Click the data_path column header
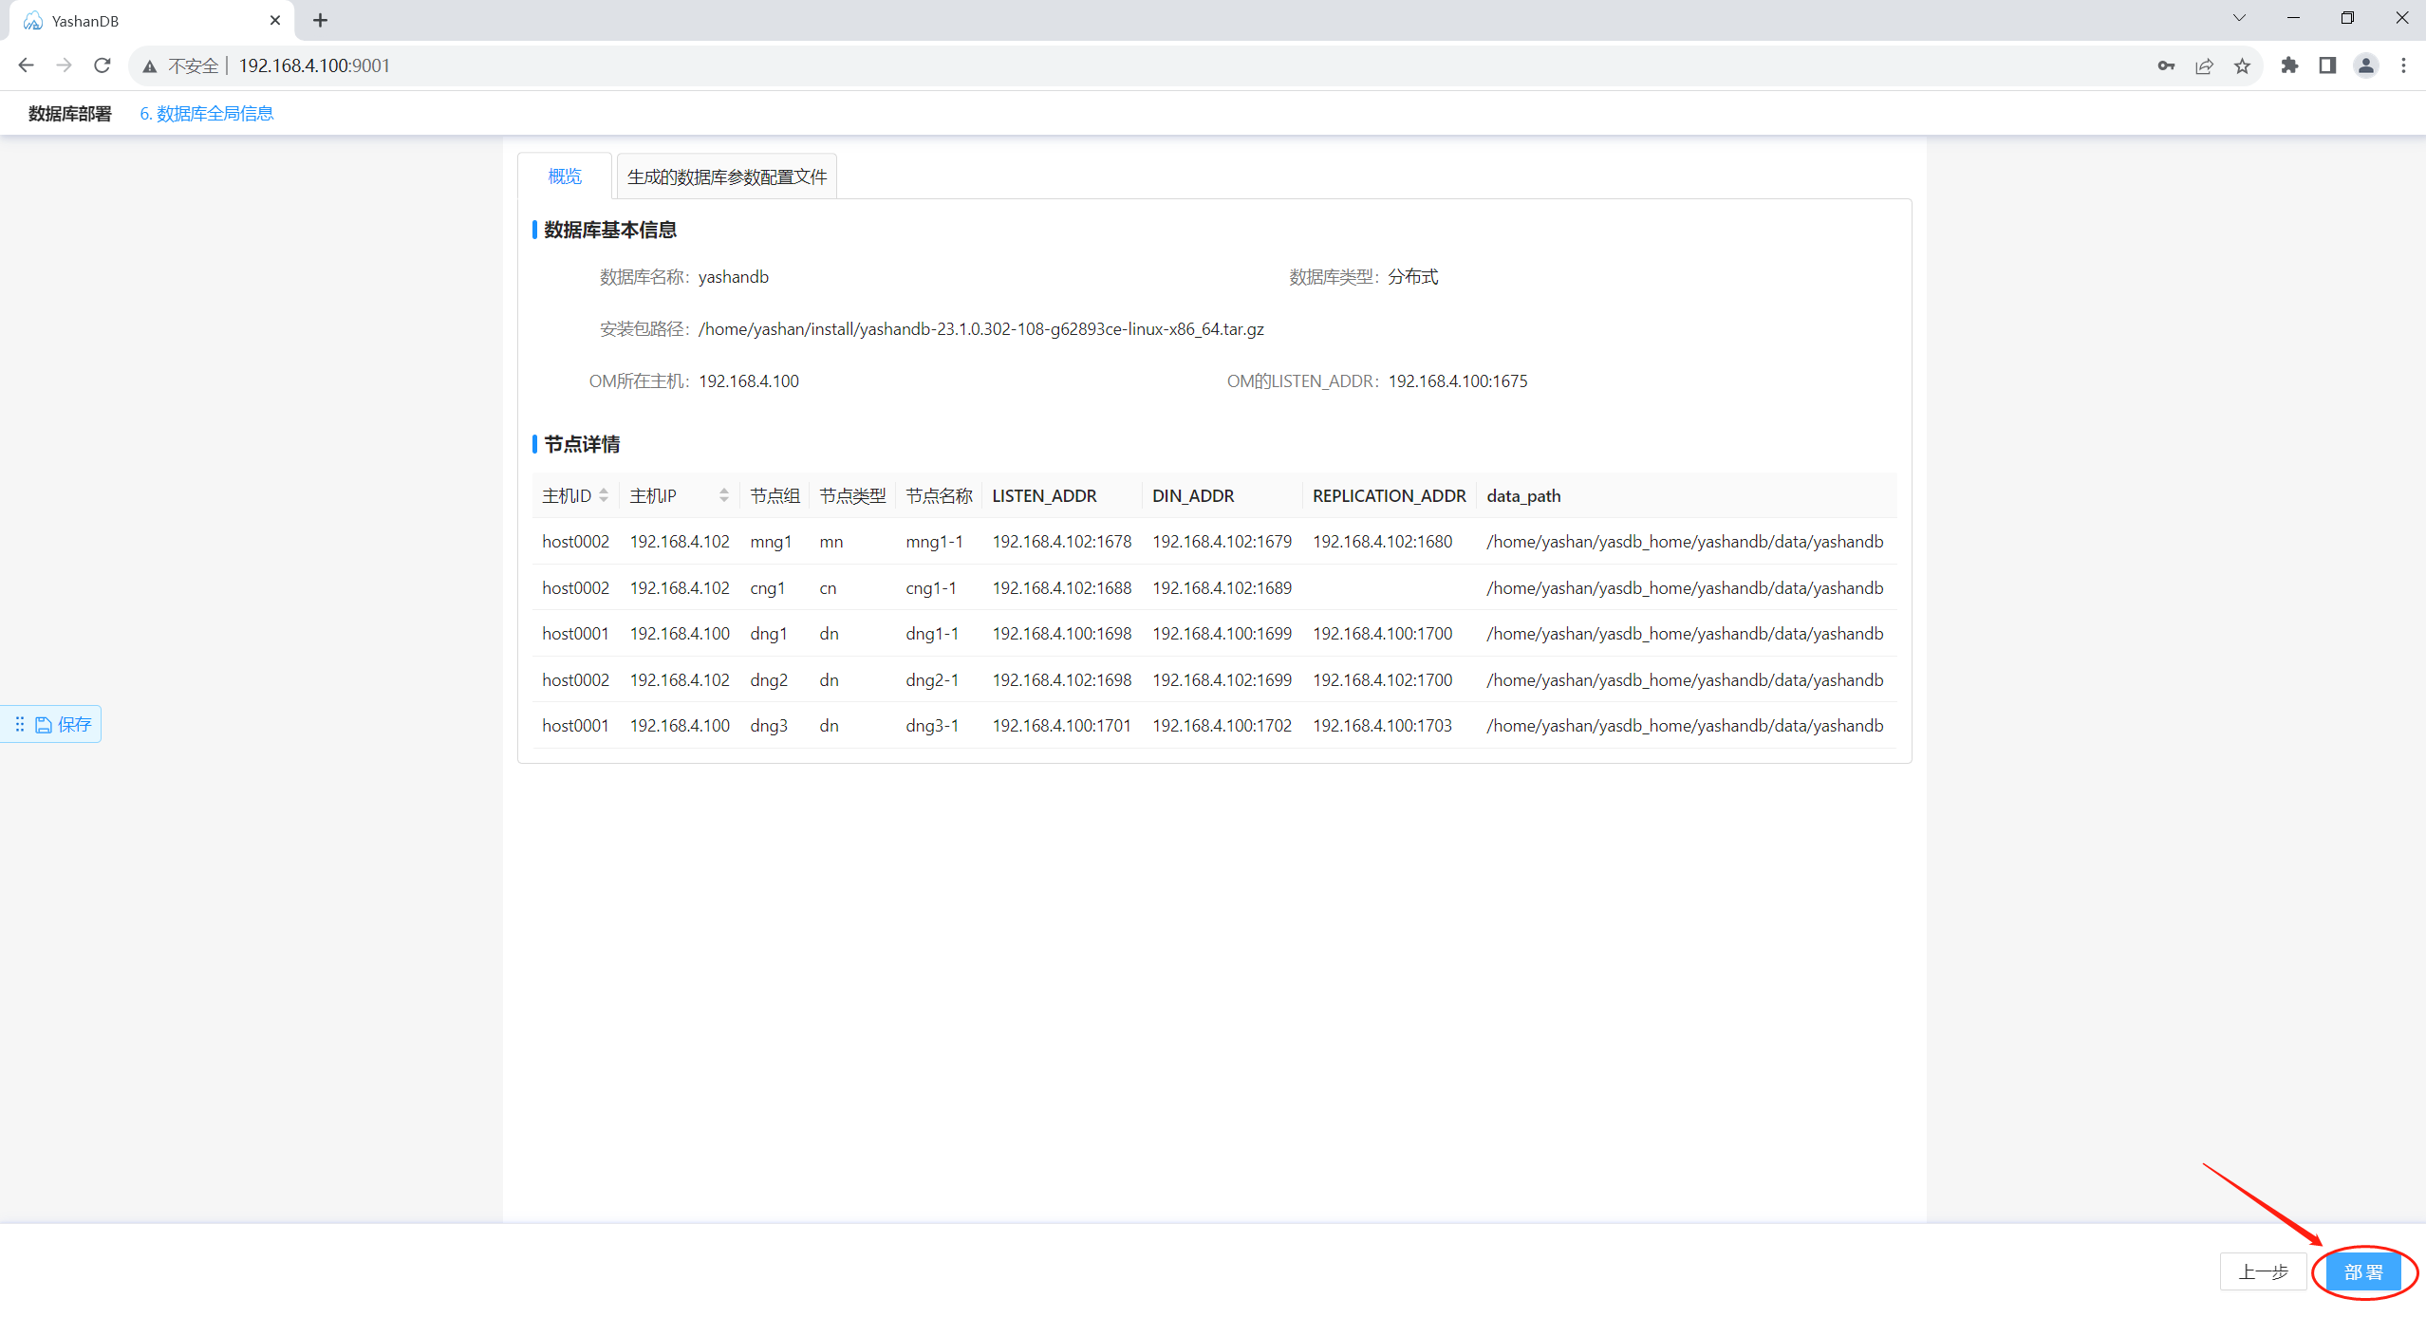The image size is (2426, 1317). point(1523,495)
